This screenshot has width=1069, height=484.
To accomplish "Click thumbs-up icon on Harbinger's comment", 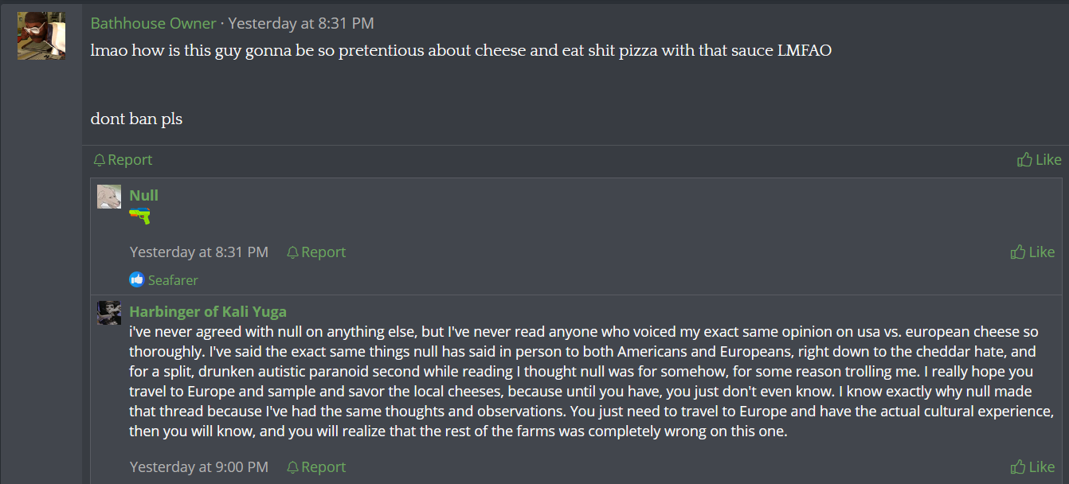I will point(1018,467).
